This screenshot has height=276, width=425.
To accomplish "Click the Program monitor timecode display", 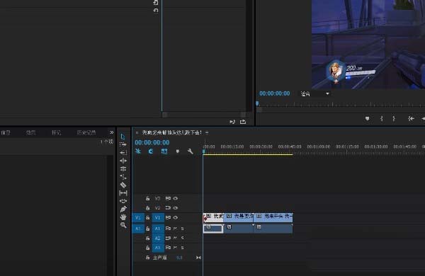I will 275,93.
